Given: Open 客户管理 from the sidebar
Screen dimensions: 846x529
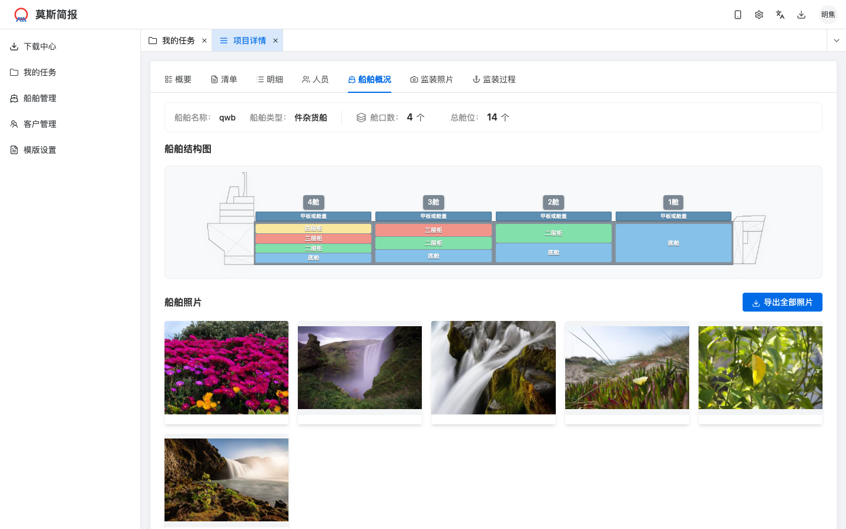Looking at the screenshot, I should coord(40,124).
